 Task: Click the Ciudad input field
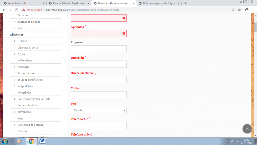(99, 95)
